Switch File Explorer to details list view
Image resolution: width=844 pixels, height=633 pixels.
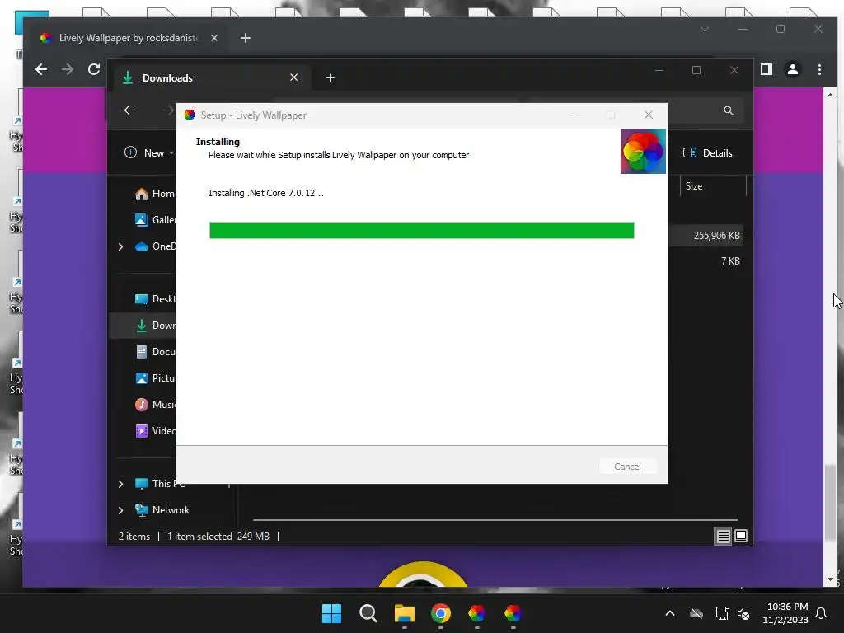tap(723, 536)
